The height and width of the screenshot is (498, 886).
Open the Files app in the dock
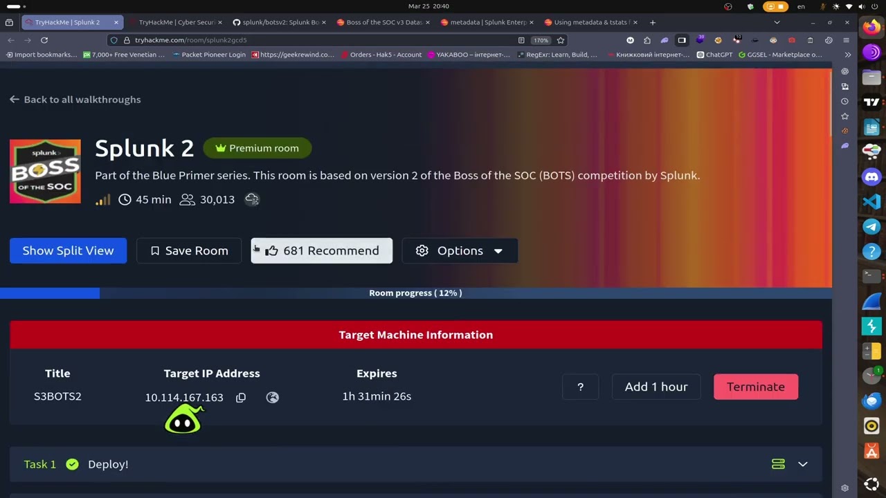871,77
